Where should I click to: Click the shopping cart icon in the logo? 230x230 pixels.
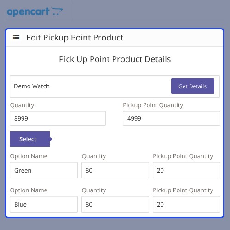[57, 11]
